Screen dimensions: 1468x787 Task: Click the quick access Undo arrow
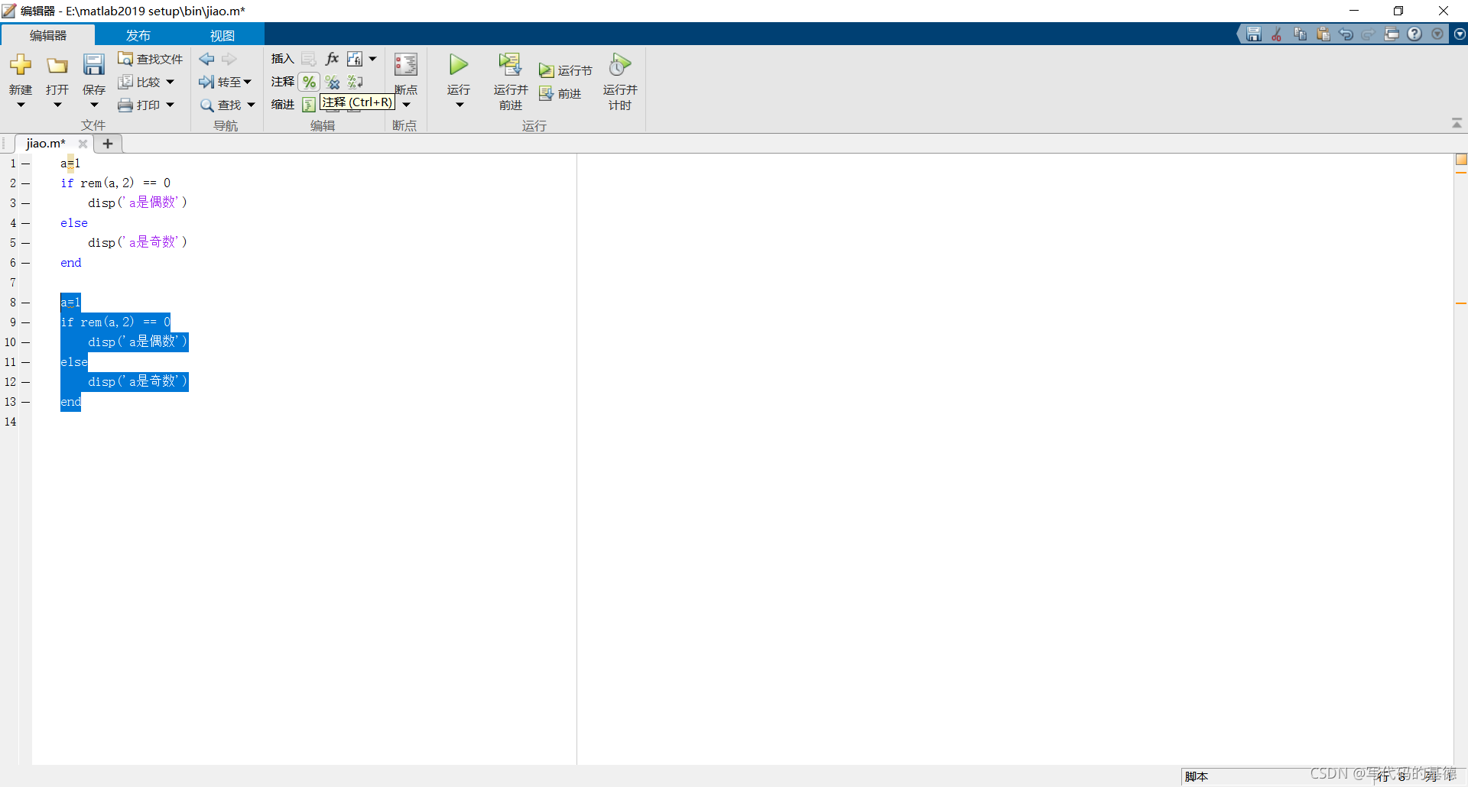point(1346,34)
